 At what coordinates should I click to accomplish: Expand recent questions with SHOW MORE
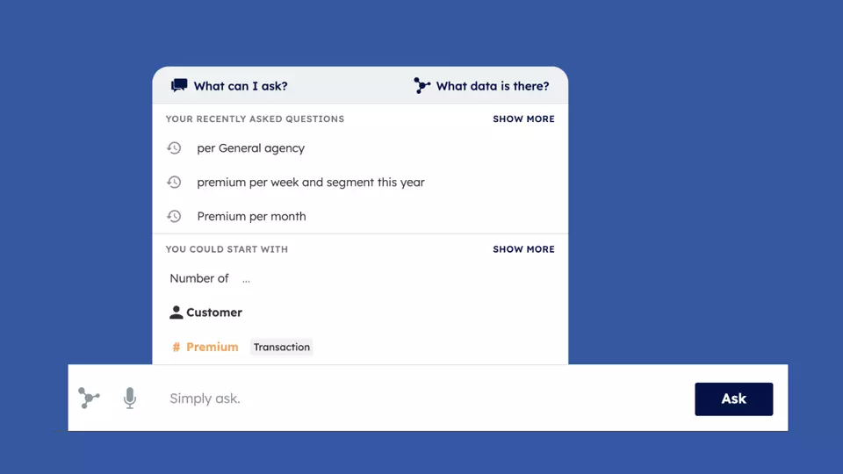tap(523, 119)
